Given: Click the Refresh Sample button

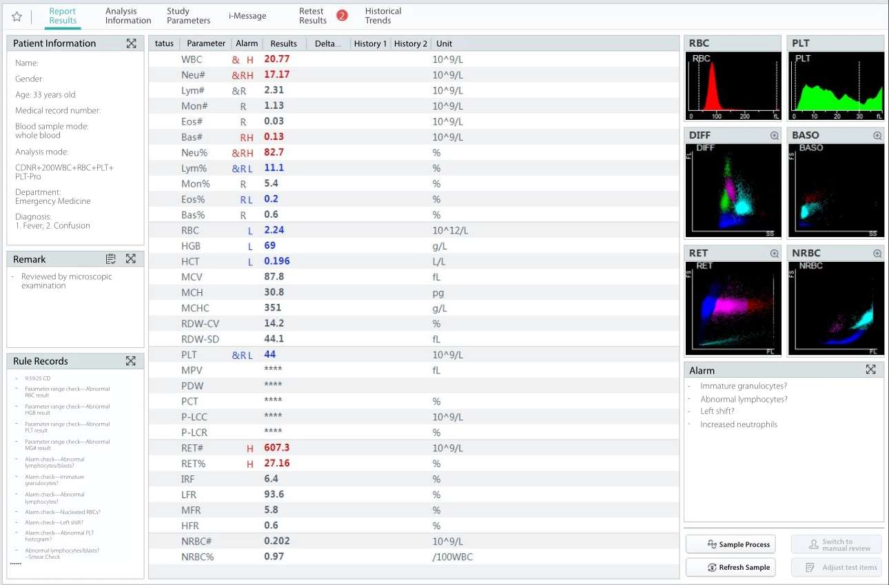Looking at the screenshot, I should point(730,567).
